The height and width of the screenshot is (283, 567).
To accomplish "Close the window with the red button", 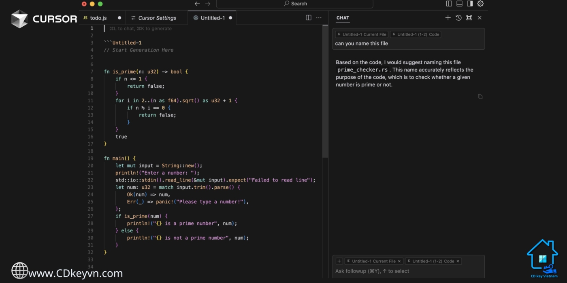I will [x=84, y=4].
